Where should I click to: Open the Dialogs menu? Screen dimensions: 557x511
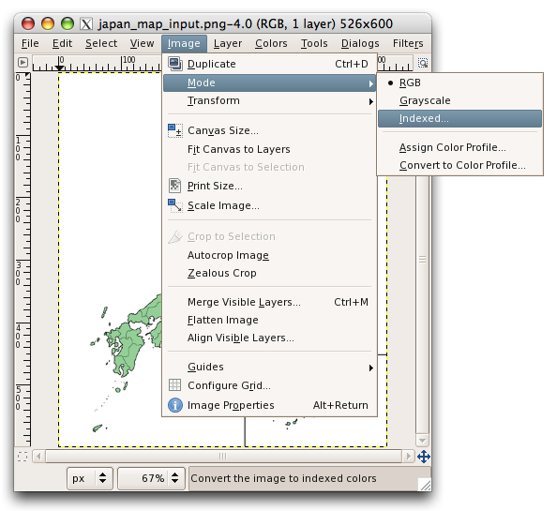(x=360, y=43)
